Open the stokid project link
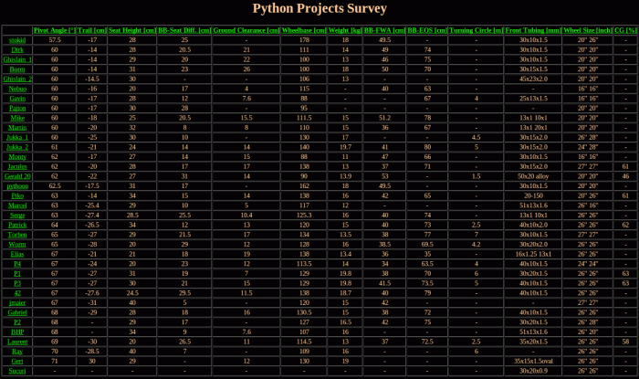 click(17, 40)
